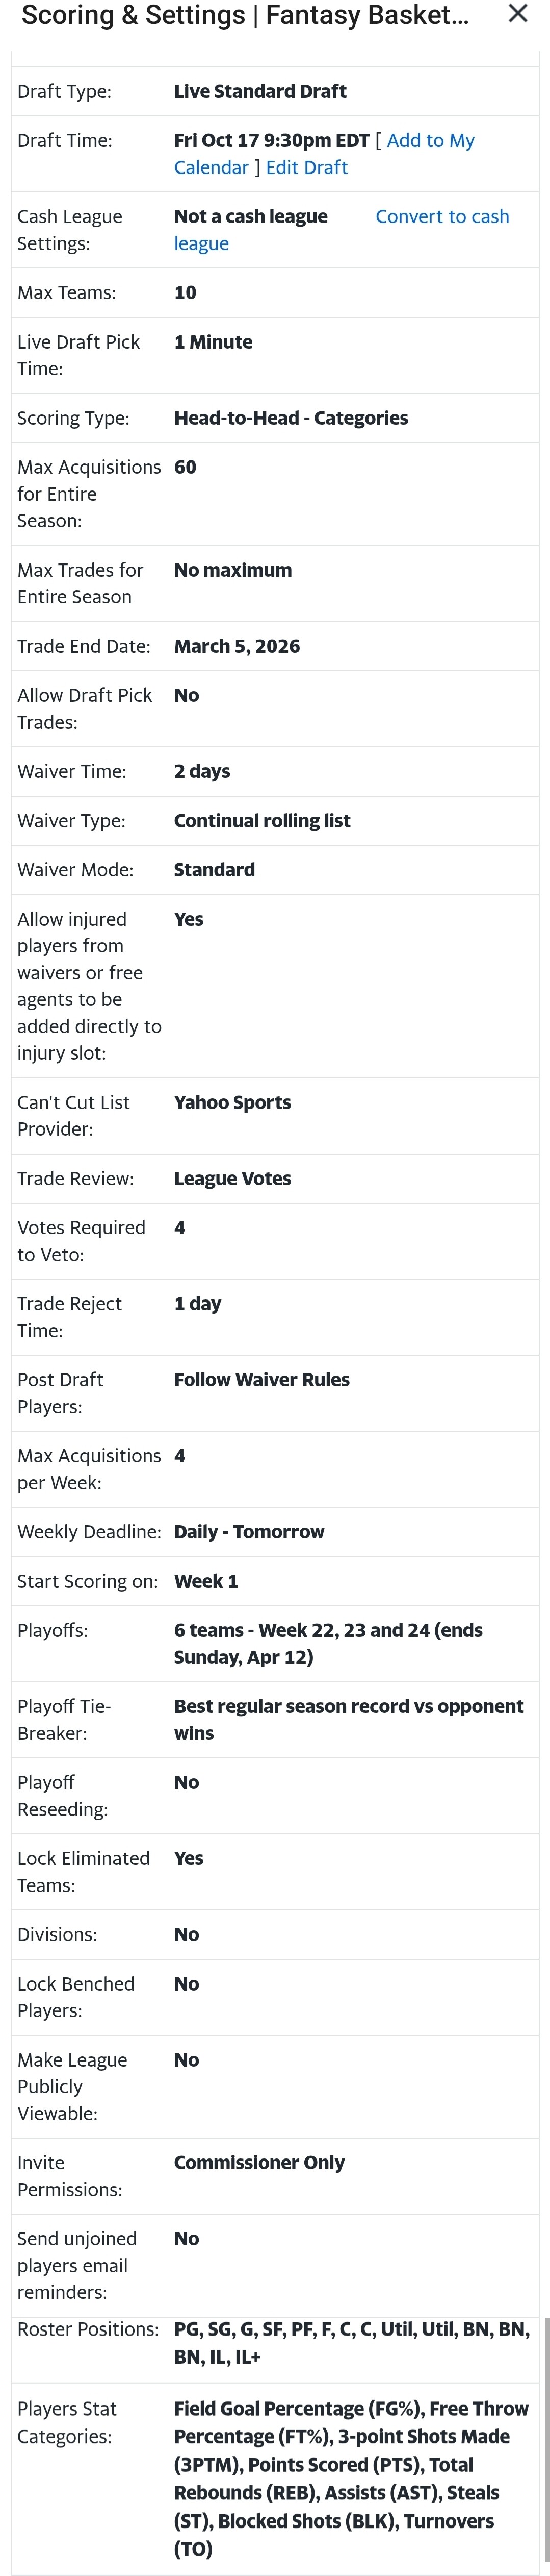Click the Follow Waiver Rules value
This screenshot has height=2576, width=550.
tap(261, 1380)
